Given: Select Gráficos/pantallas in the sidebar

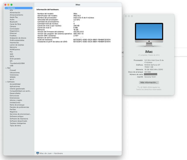Looking at the screenshot, I should (x=17, y=40).
